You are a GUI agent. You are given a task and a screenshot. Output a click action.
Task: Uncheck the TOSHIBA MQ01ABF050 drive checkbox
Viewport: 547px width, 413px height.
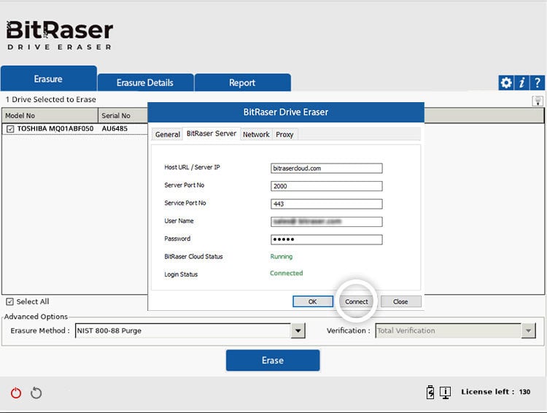(x=10, y=129)
